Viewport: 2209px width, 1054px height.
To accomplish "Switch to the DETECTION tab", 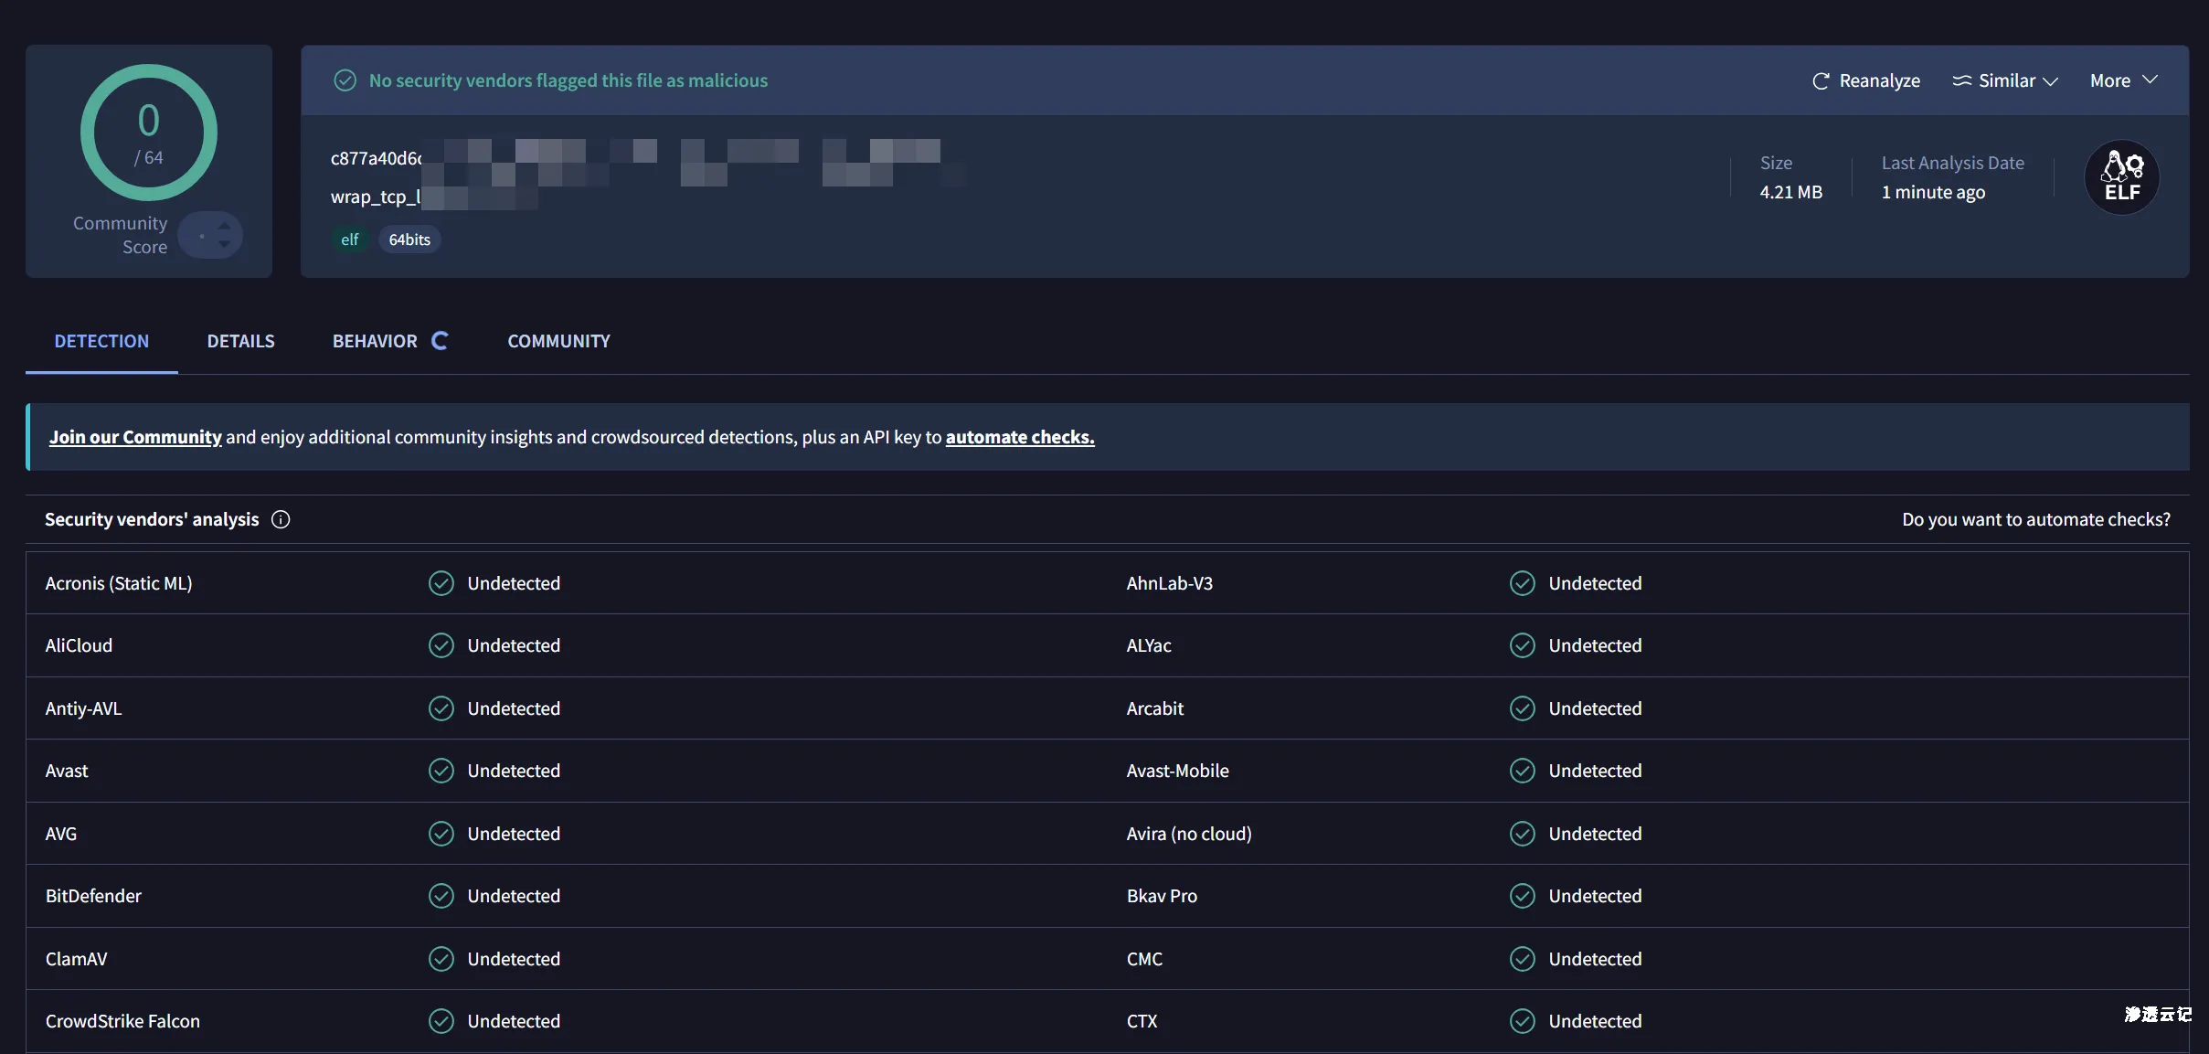I will click(101, 341).
